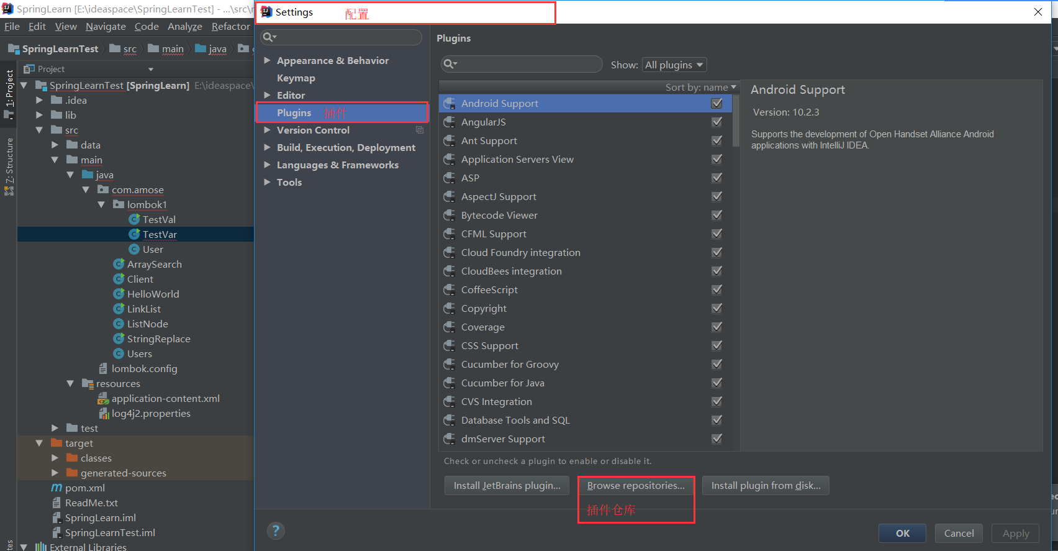Click the plugin list vertical scrollbar
This screenshot has height=551, width=1058.
736,121
